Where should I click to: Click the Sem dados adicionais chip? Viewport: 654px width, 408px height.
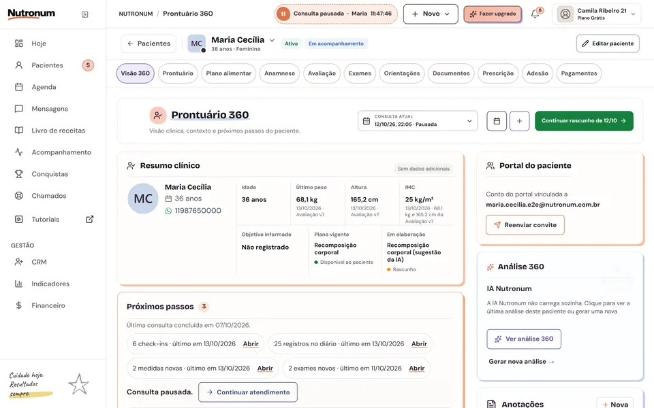click(423, 169)
